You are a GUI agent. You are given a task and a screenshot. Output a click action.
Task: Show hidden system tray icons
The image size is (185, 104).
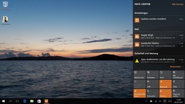click(146, 101)
